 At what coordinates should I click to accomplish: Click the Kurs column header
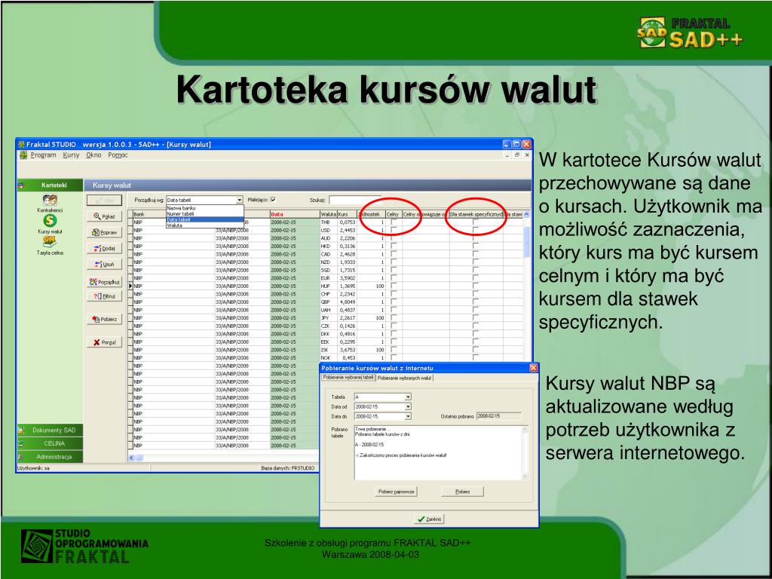click(347, 215)
